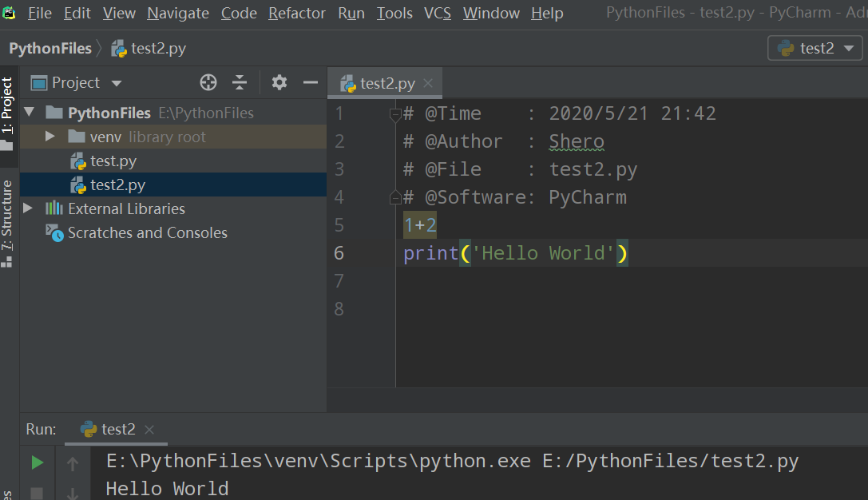Viewport: 868px width, 500px height.
Task: Open the VCS menu
Action: point(438,13)
